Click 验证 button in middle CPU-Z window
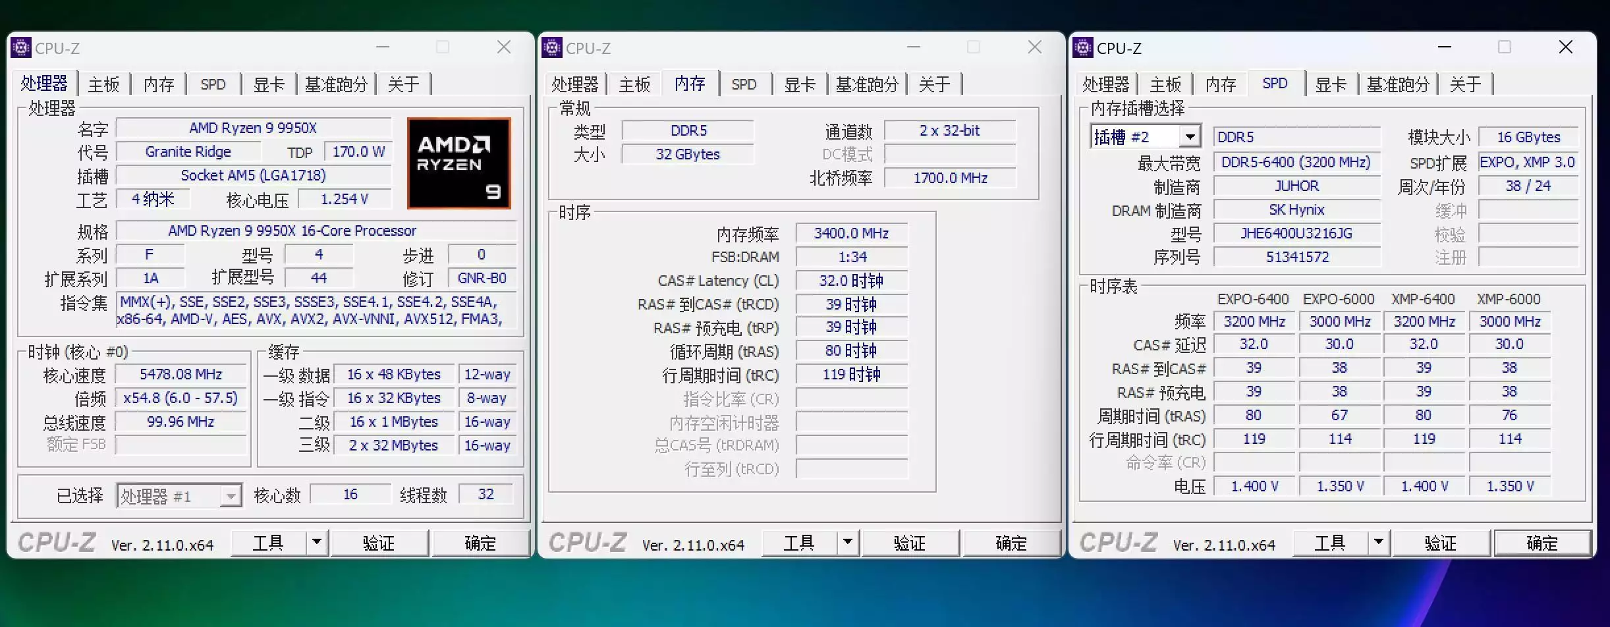The image size is (1610, 627). 910,543
